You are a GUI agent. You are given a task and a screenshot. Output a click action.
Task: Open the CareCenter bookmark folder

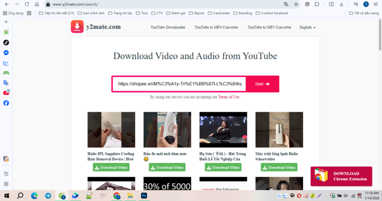(219, 13)
